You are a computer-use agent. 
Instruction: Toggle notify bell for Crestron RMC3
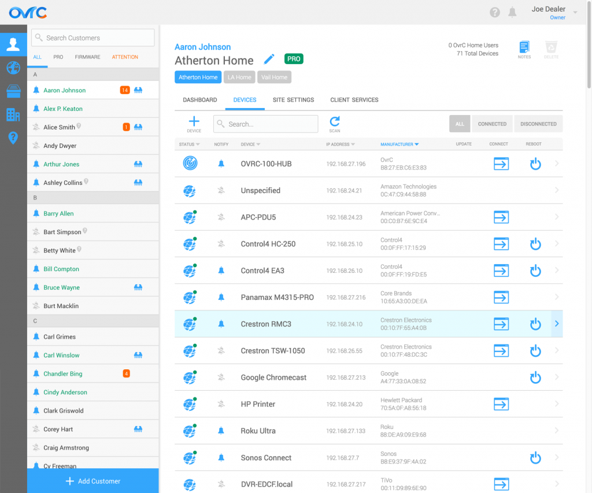tap(221, 324)
